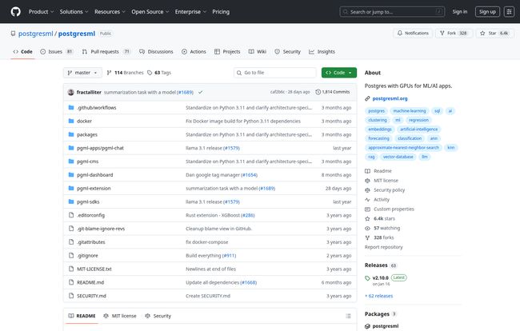
Task: Open the .github/workflows folder
Action: click(x=97, y=108)
